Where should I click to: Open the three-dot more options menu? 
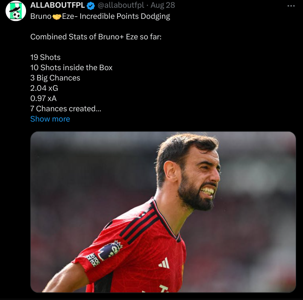pos(291,6)
